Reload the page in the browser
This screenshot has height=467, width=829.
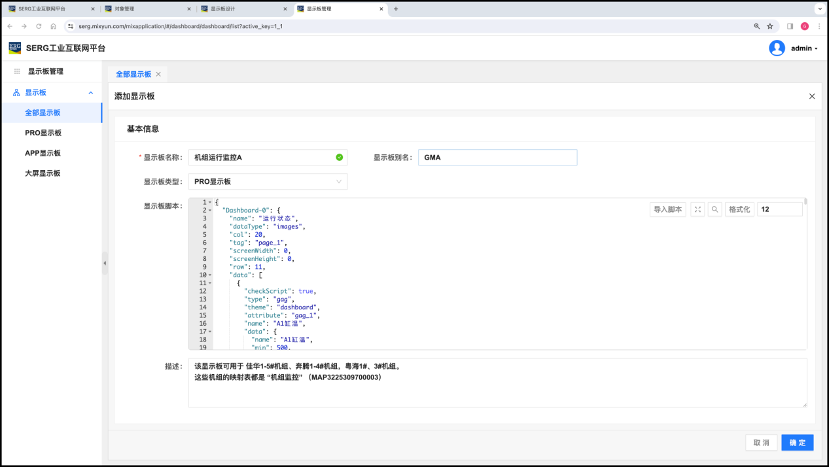(x=39, y=26)
